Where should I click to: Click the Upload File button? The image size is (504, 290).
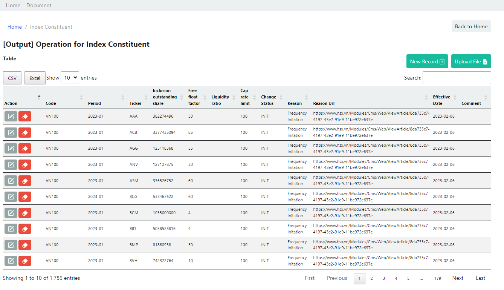click(471, 61)
